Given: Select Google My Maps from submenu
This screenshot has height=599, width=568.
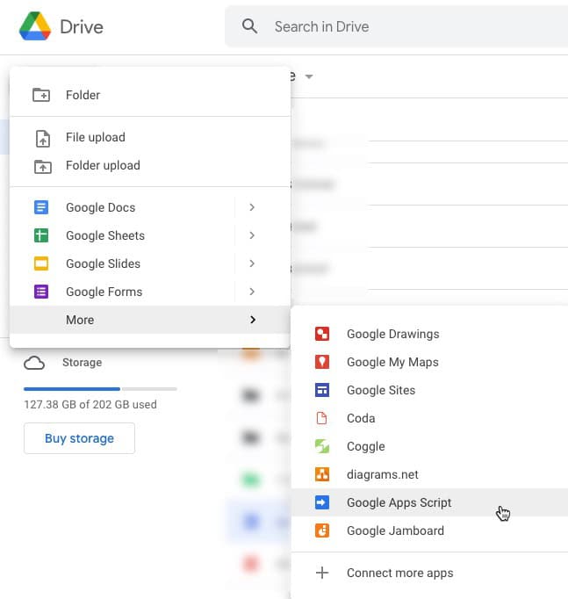Looking at the screenshot, I should 429,362.
